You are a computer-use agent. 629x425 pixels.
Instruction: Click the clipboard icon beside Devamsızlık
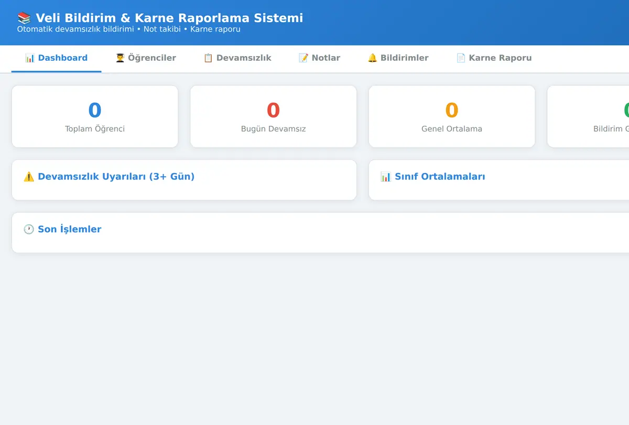[x=208, y=58]
